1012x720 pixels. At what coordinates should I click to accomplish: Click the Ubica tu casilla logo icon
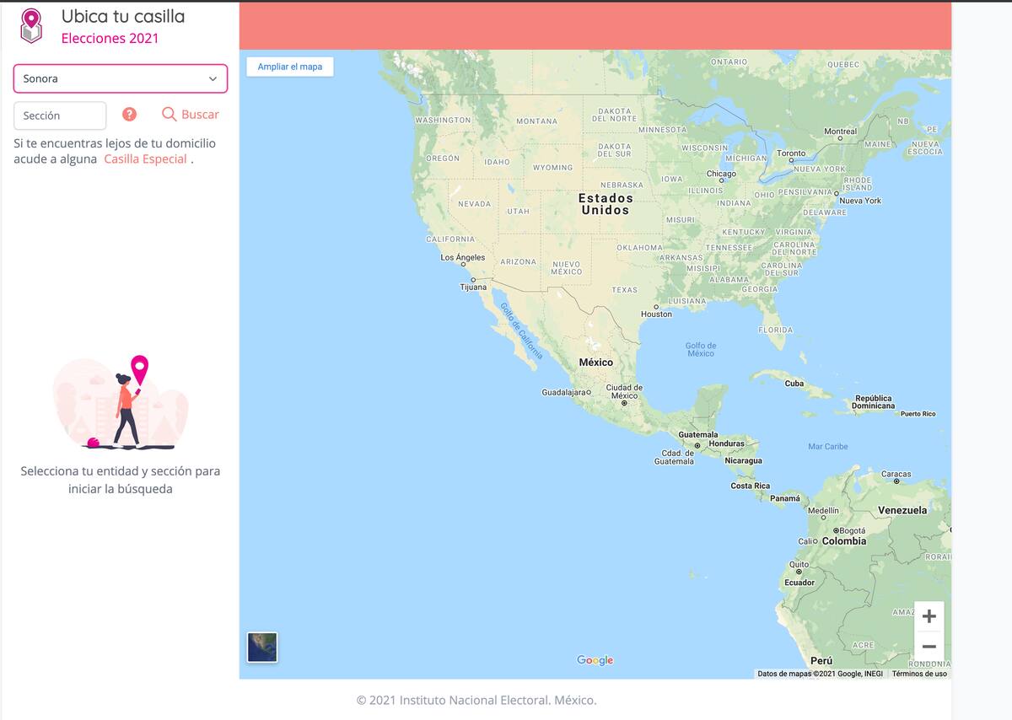(31, 26)
